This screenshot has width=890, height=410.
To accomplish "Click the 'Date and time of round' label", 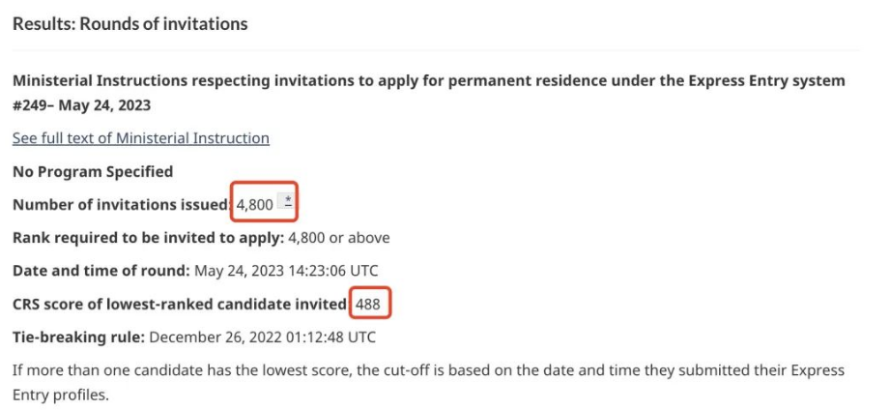I will point(101,271).
